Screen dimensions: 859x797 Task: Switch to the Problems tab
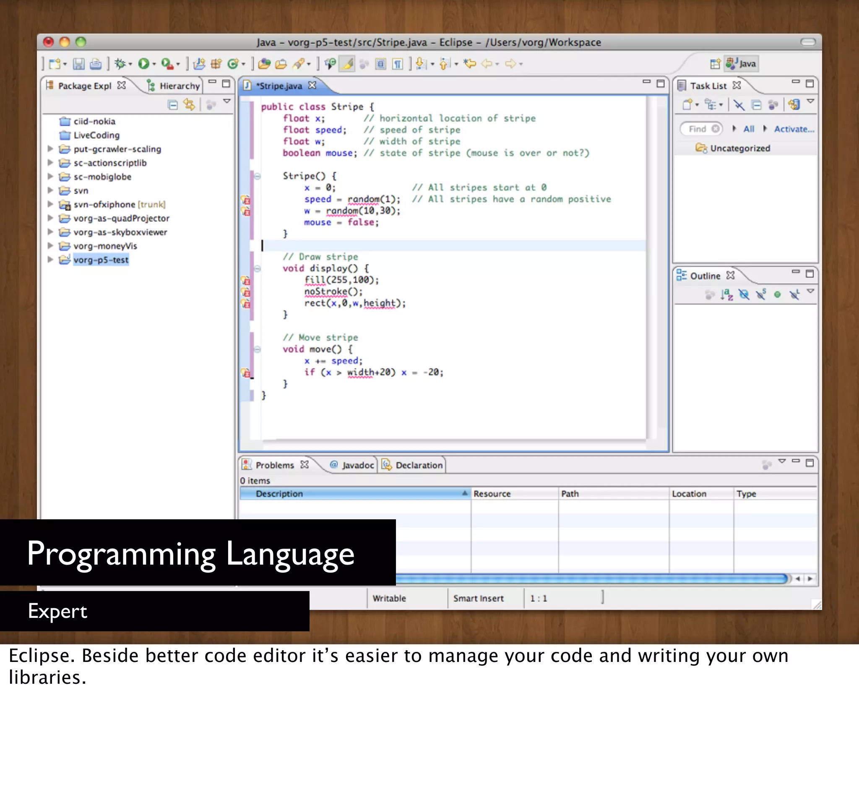pos(274,465)
